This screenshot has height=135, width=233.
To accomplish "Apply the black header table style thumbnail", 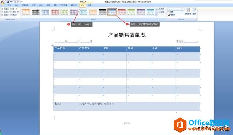I will (103, 12).
